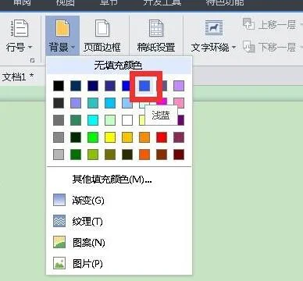The width and height of the screenshot is (303, 281).
Task: Choose the highlighted 浅蓝 light blue swatch
Action: coord(144,86)
